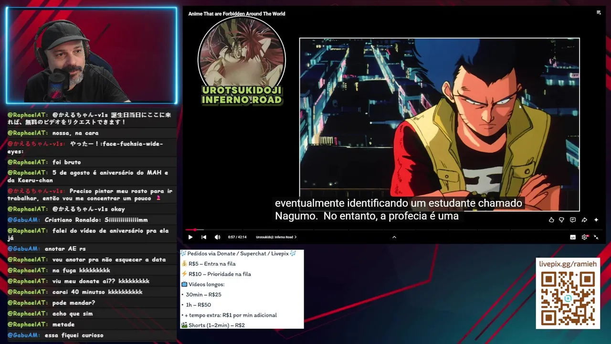Open player settings gear
The width and height of the screenshot is (611, 344).
point(584,237)
